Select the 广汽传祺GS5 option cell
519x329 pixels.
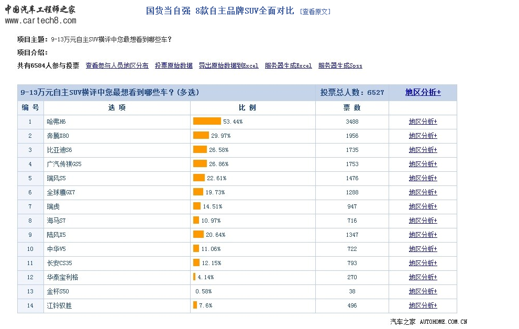pyautogui.click(x=117, y=164)
